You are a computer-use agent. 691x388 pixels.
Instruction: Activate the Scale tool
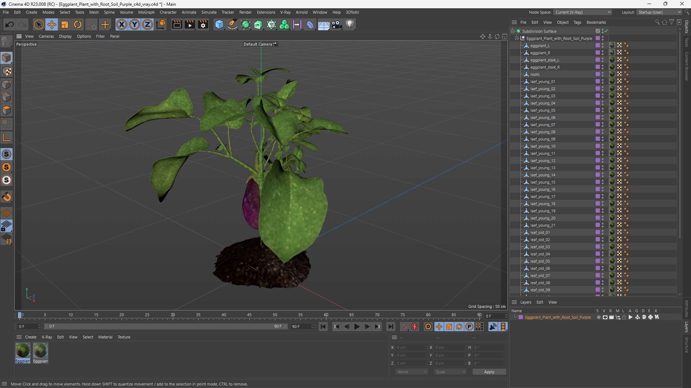[65, 24]
